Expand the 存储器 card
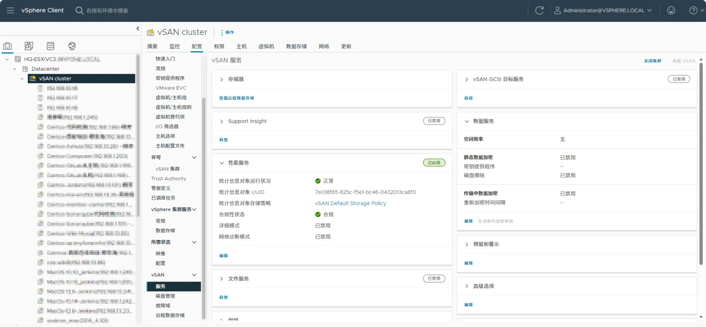The height and width of the screenshot is (327, 706). click(222, 80)
